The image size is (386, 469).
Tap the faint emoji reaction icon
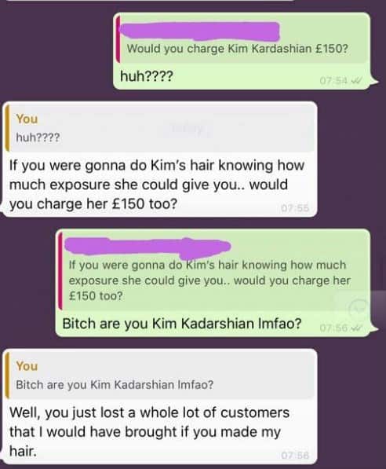coord(359,308)
